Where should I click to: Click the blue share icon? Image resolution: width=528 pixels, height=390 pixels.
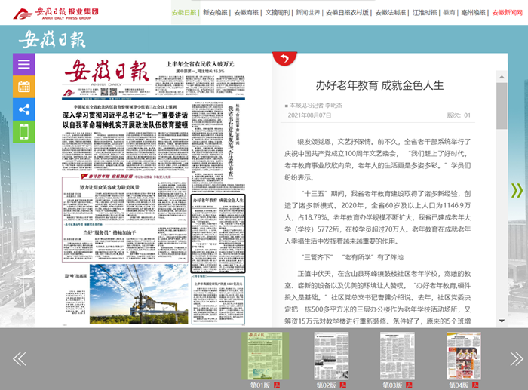[24, 109]
